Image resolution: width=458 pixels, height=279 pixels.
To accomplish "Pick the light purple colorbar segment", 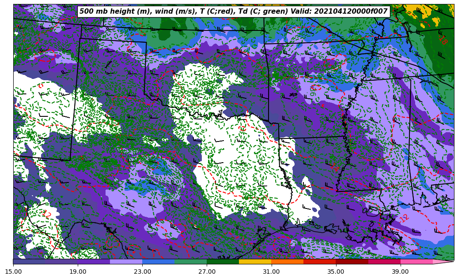I will tap(126, 261).
